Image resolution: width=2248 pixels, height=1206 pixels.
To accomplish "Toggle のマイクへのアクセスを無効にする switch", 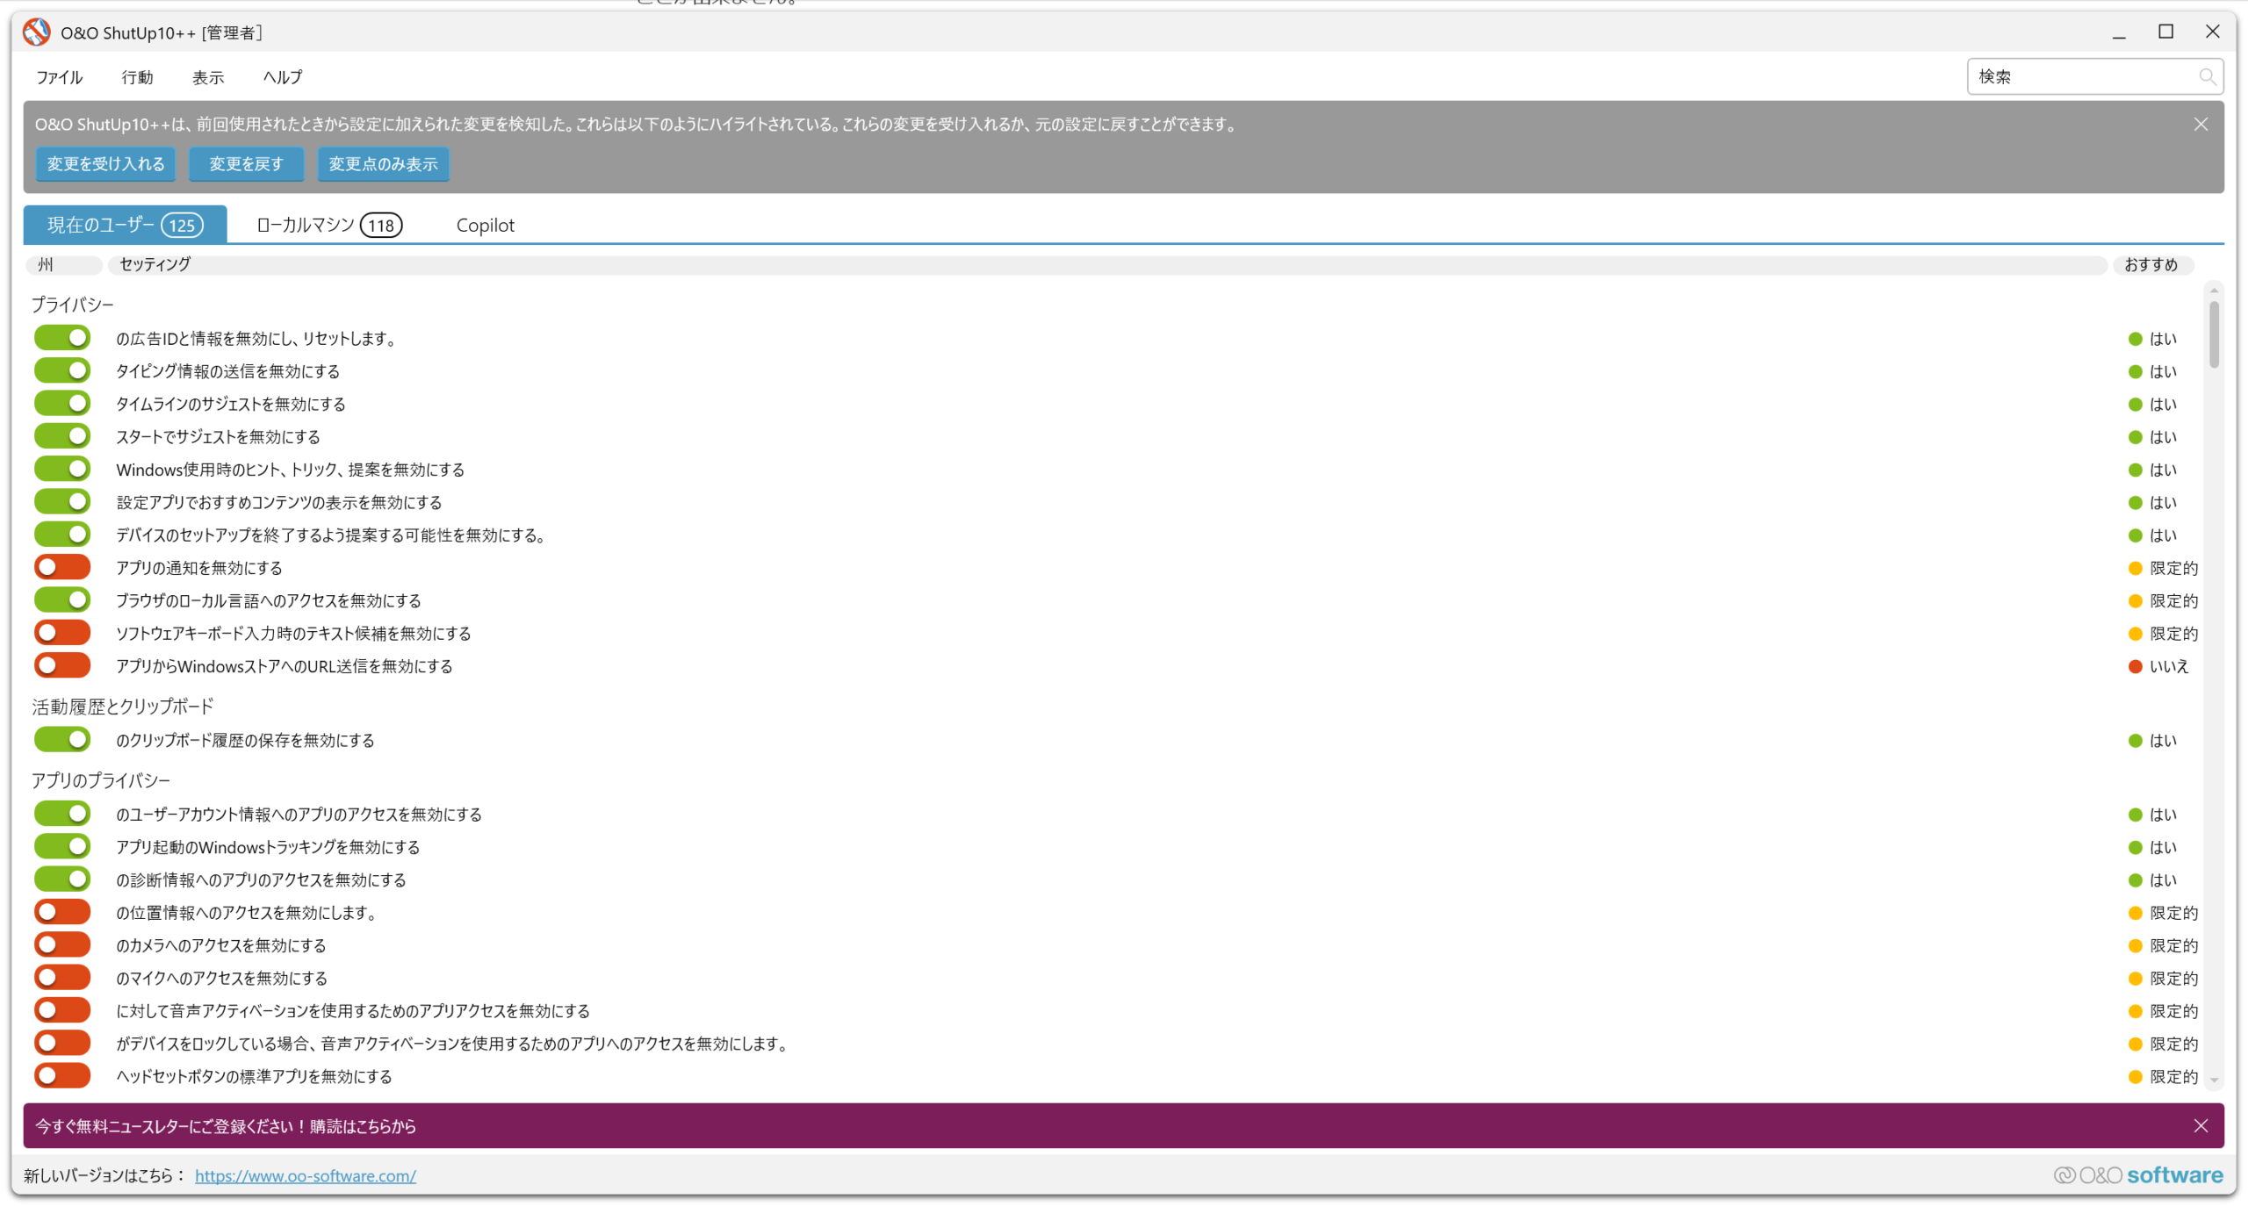I will point(62,978).
